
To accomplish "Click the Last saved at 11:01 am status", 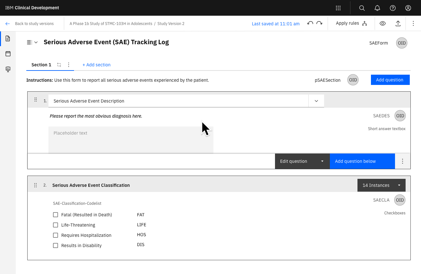I will point(276,24).
